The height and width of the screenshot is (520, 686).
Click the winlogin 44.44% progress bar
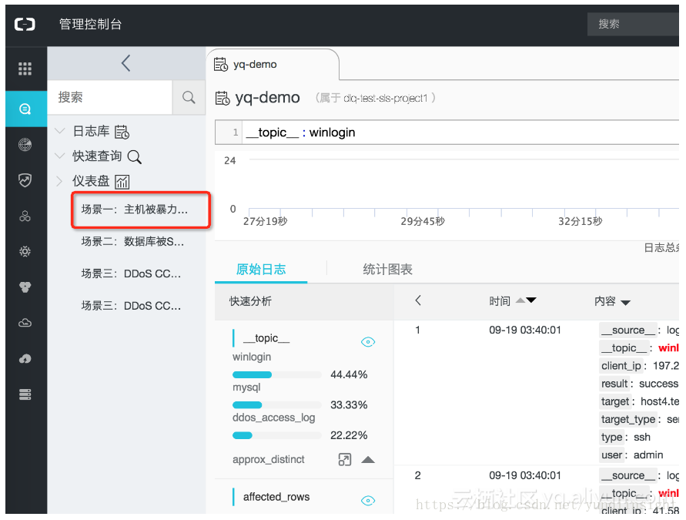click(x=277, y=374)
